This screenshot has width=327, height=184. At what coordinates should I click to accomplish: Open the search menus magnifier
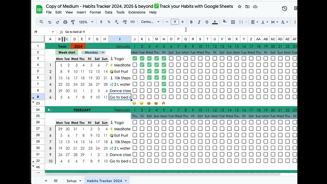tap(41, 22)
